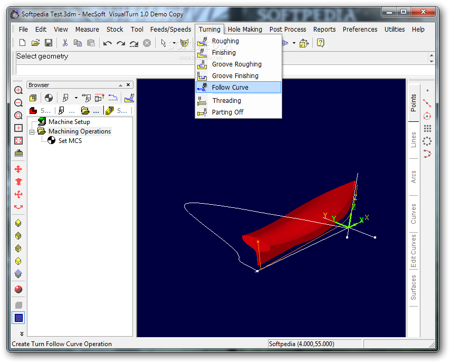
Task: Click the Paste clipboard icon
Action: click(91, 43)
